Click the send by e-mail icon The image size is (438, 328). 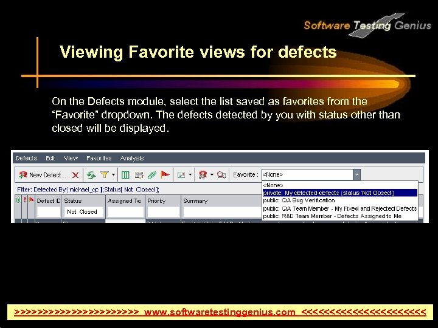tap(181, 175)
